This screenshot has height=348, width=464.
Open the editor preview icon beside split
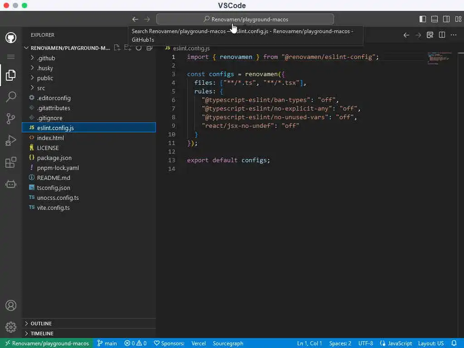pos(430,35)
